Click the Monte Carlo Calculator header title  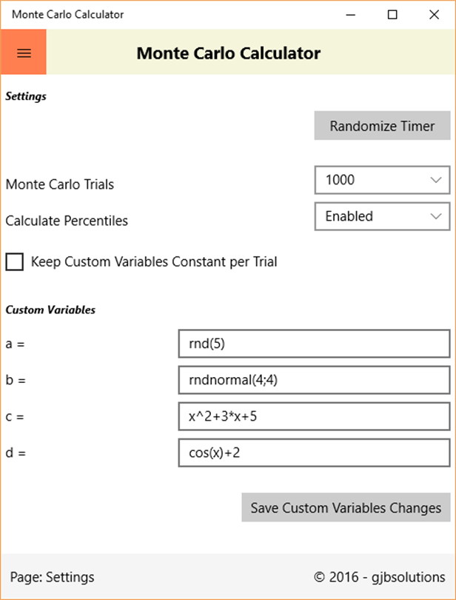coord(229,53)
